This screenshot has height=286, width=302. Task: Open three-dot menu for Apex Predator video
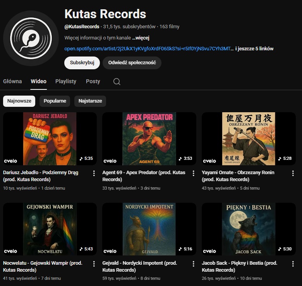coord(193,173)
